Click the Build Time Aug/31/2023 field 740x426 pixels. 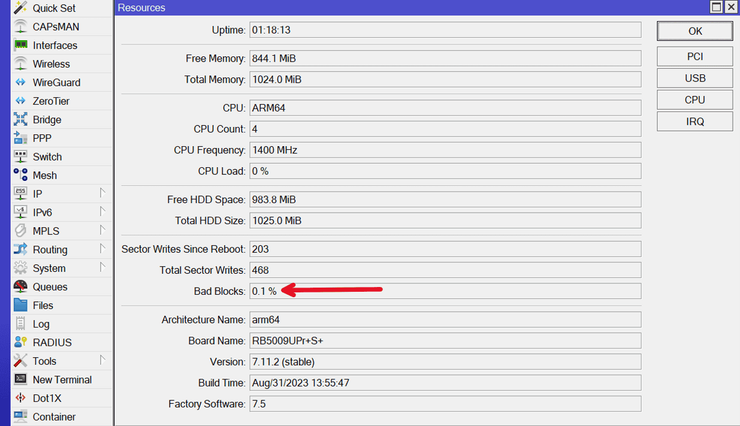[445, 383]
